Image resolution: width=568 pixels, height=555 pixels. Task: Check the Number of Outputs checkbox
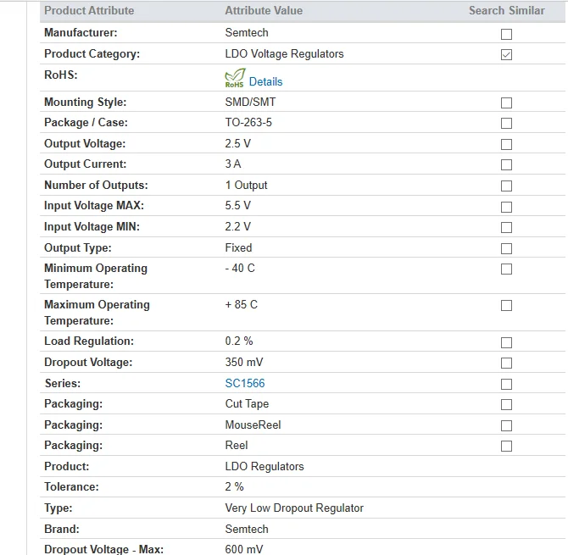(x=506, y=186)
